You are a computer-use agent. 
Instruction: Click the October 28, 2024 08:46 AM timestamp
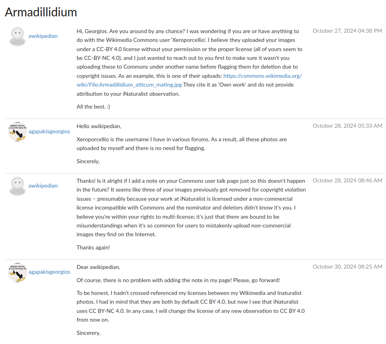pos(347,180)
